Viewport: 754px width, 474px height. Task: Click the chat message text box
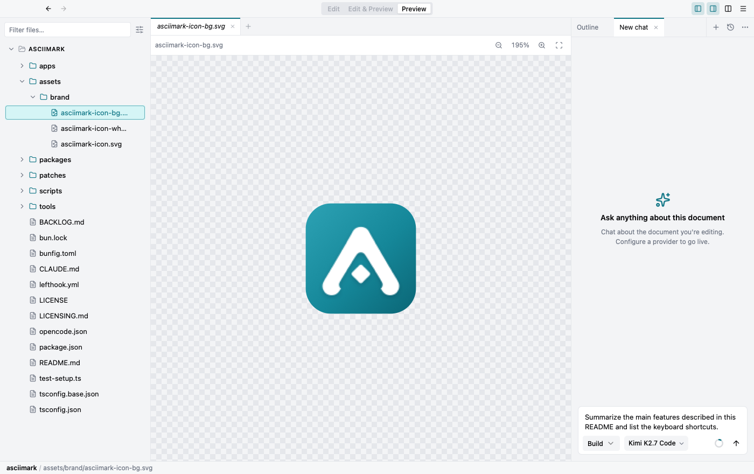pyautogui.click(x=662, y=422)
